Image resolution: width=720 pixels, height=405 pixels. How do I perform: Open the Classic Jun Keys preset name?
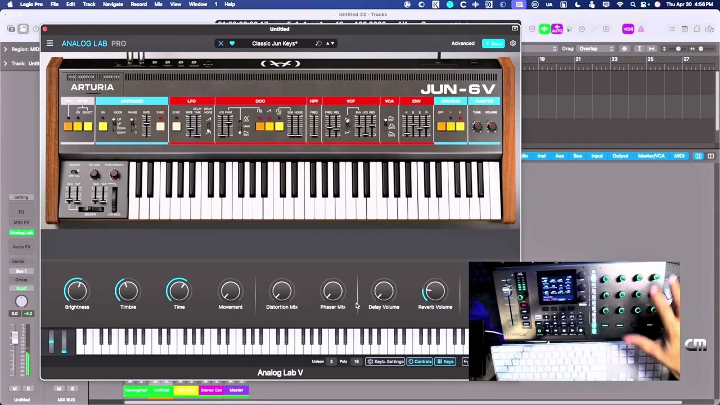click(274, 43)
